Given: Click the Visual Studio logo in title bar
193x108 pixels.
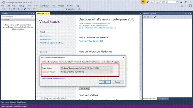Looking at the screenshot, I should [3, 2].
